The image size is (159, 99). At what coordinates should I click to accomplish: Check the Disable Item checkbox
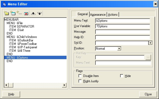click(80, 76)
